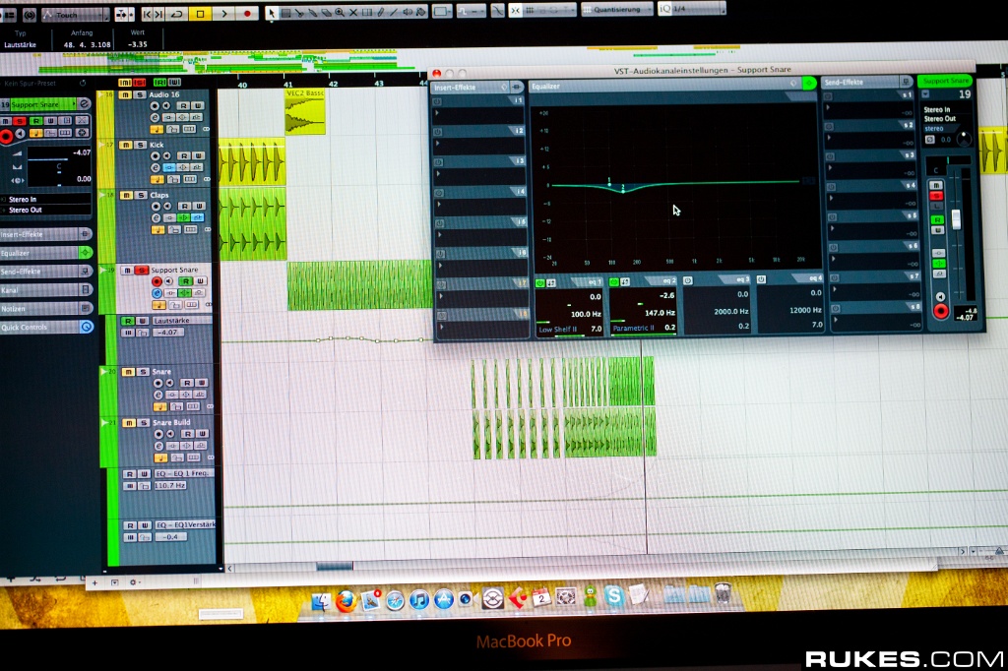Screen dimensions: 1008x671
Task: Enable the transport Cycle loop button
Action: pyautogui.click(x=177, y=14)
